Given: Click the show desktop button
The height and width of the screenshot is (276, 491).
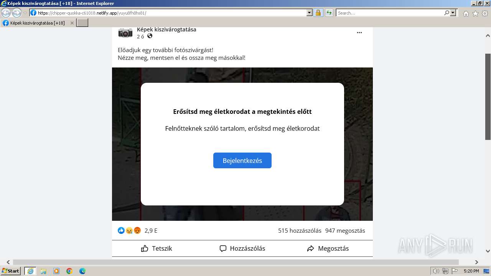Looking at the screenshot, I should click(x=486, y=271).
